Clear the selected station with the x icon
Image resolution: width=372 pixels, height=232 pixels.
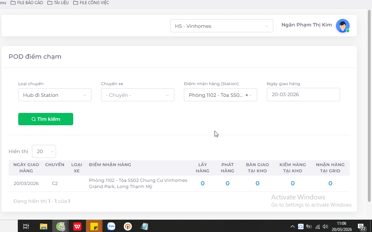(247, 95)
